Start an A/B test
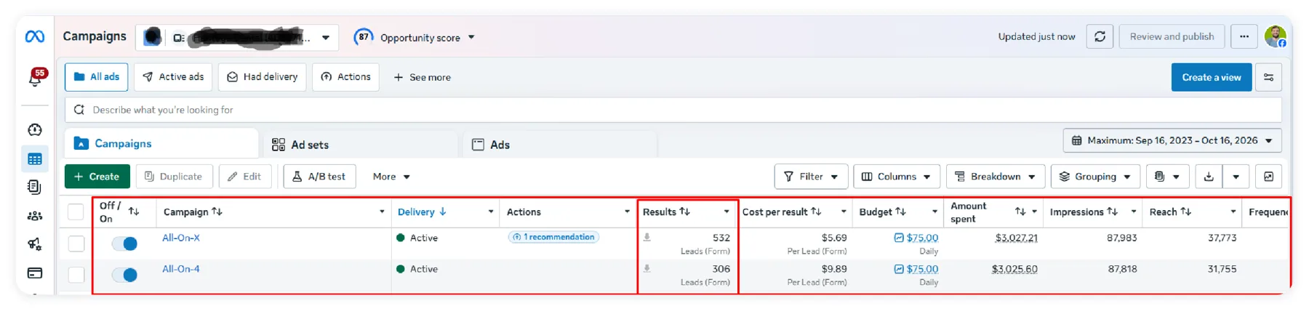1309x314 pixels. [319, 177]
